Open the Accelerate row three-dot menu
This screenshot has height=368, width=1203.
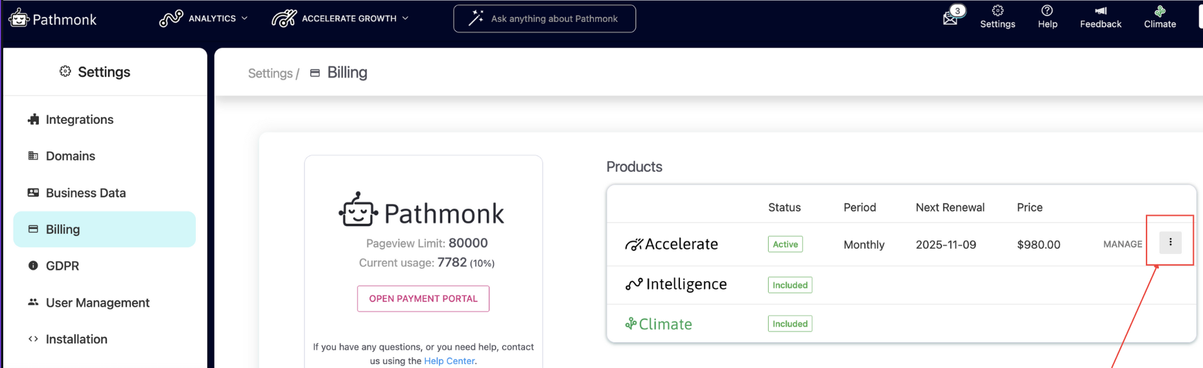coord(1170,242)
